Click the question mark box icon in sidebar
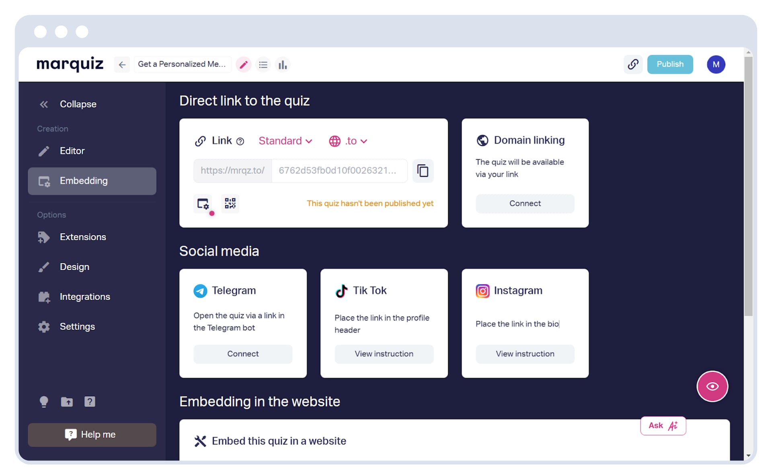 click(x=90, y=401)
